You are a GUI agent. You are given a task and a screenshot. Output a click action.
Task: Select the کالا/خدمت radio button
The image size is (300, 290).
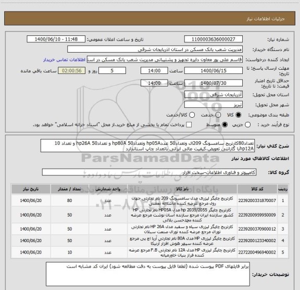tap(192, 115)
